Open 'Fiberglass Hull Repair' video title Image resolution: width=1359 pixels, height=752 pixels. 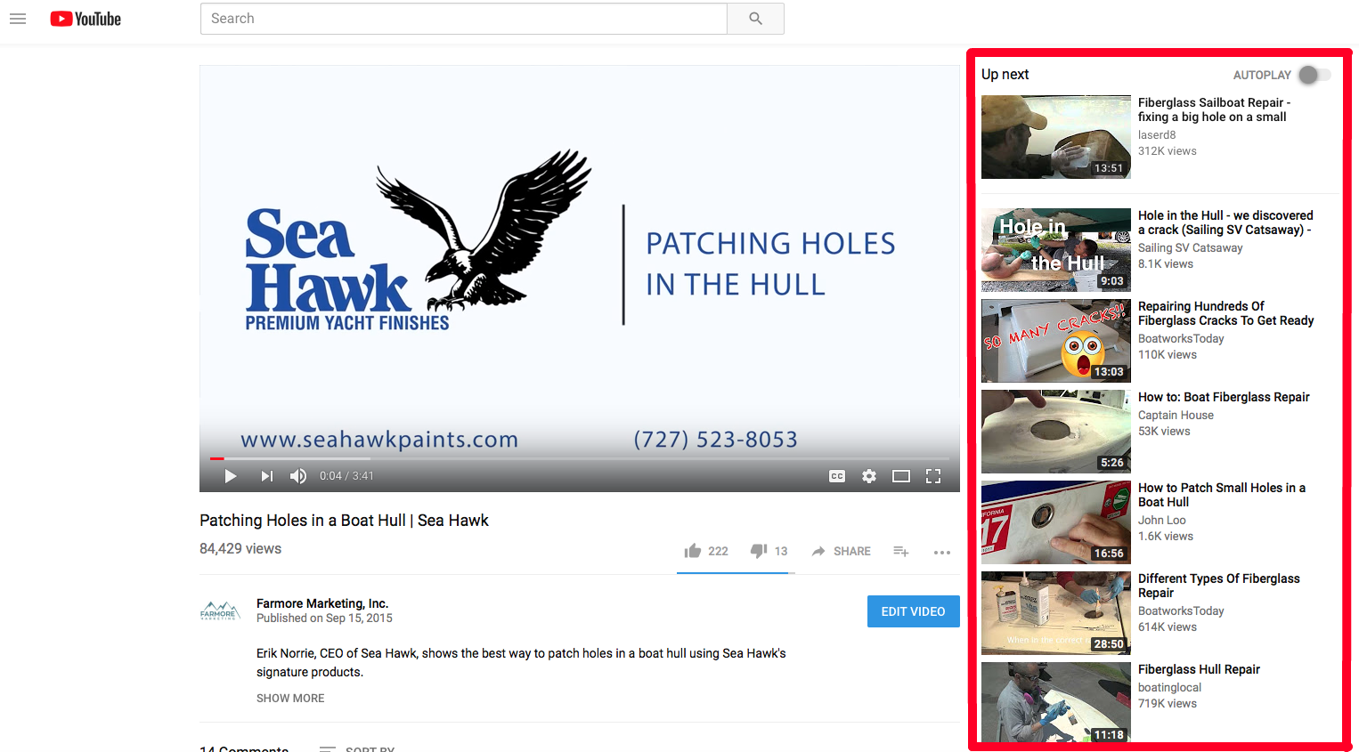[1199, 669]
